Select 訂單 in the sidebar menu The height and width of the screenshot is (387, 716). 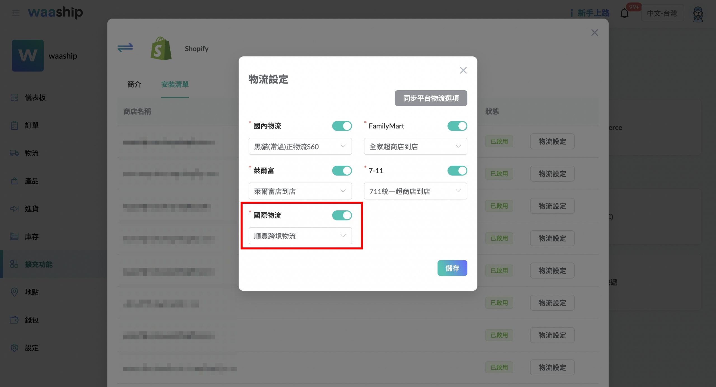tap(32, 125)
